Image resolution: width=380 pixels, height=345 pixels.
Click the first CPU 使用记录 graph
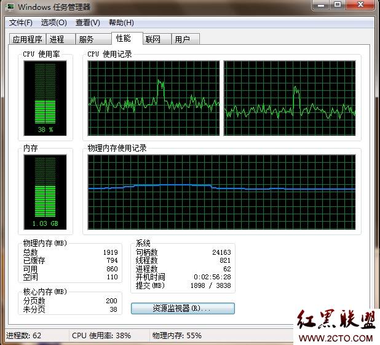click(154, 98)
